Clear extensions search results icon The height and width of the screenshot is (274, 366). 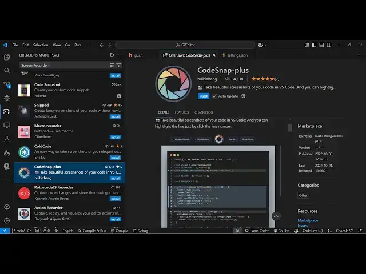click(112, 65)
